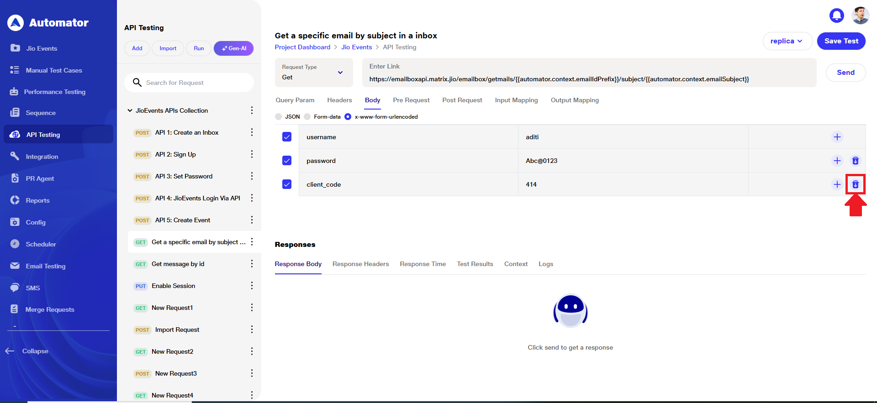Open kebab menu for Enable Session request
877x403 pixels.
coord(252,286)
